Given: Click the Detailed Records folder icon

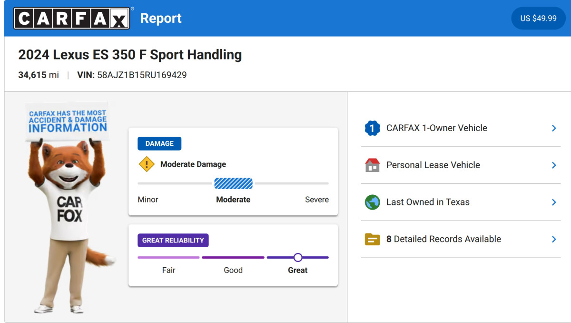Looking at the screenshot, I should (372, 239).
